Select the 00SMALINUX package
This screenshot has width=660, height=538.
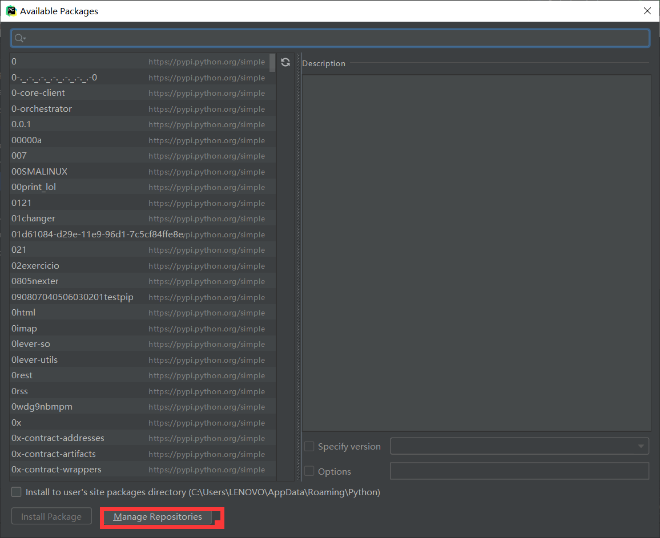tap(143, 172)
